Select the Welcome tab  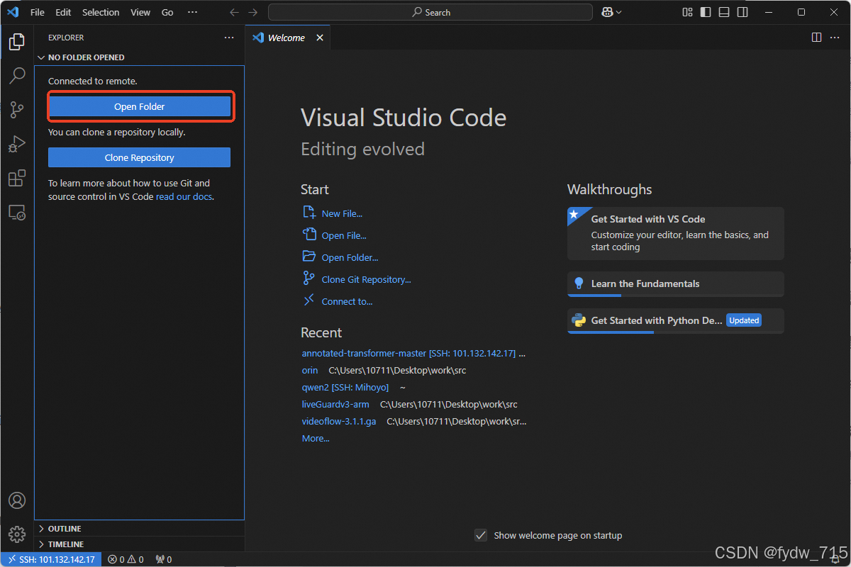[287, 38]
